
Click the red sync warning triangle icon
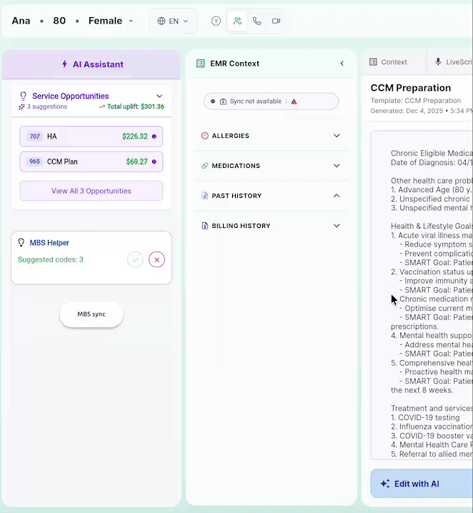pos(294,101)
